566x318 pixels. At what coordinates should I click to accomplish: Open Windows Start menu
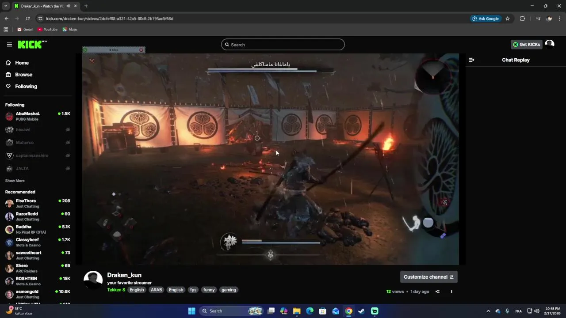(191, 311)
